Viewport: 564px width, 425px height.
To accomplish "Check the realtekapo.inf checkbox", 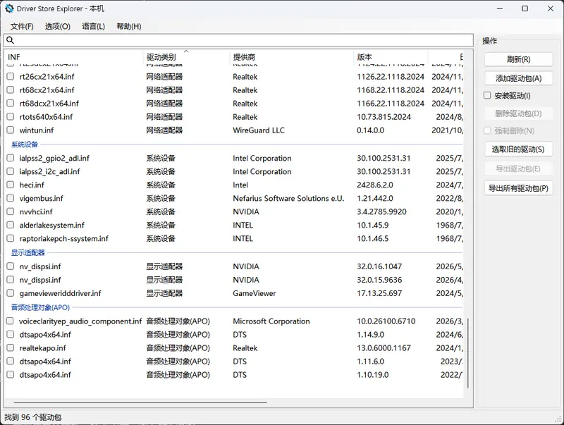I will [x=11, y=347].
